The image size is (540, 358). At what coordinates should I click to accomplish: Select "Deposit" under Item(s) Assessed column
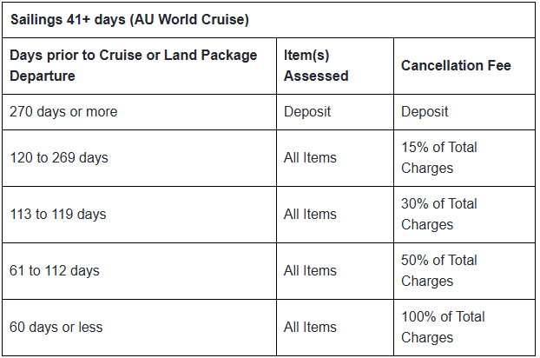pos(307,111)
